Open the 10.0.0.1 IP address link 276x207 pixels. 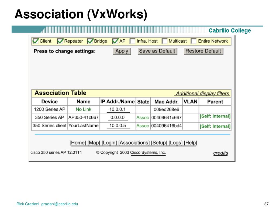pyautogui.click(x=118, y=109)
